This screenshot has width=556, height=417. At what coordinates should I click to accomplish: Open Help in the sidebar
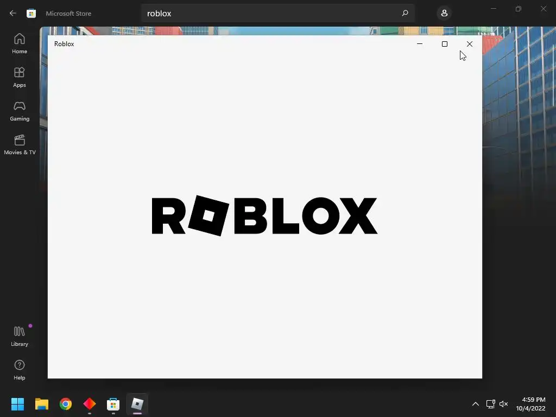pos(20,370)
